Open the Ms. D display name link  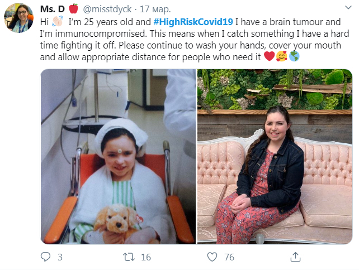click(53, 9)
